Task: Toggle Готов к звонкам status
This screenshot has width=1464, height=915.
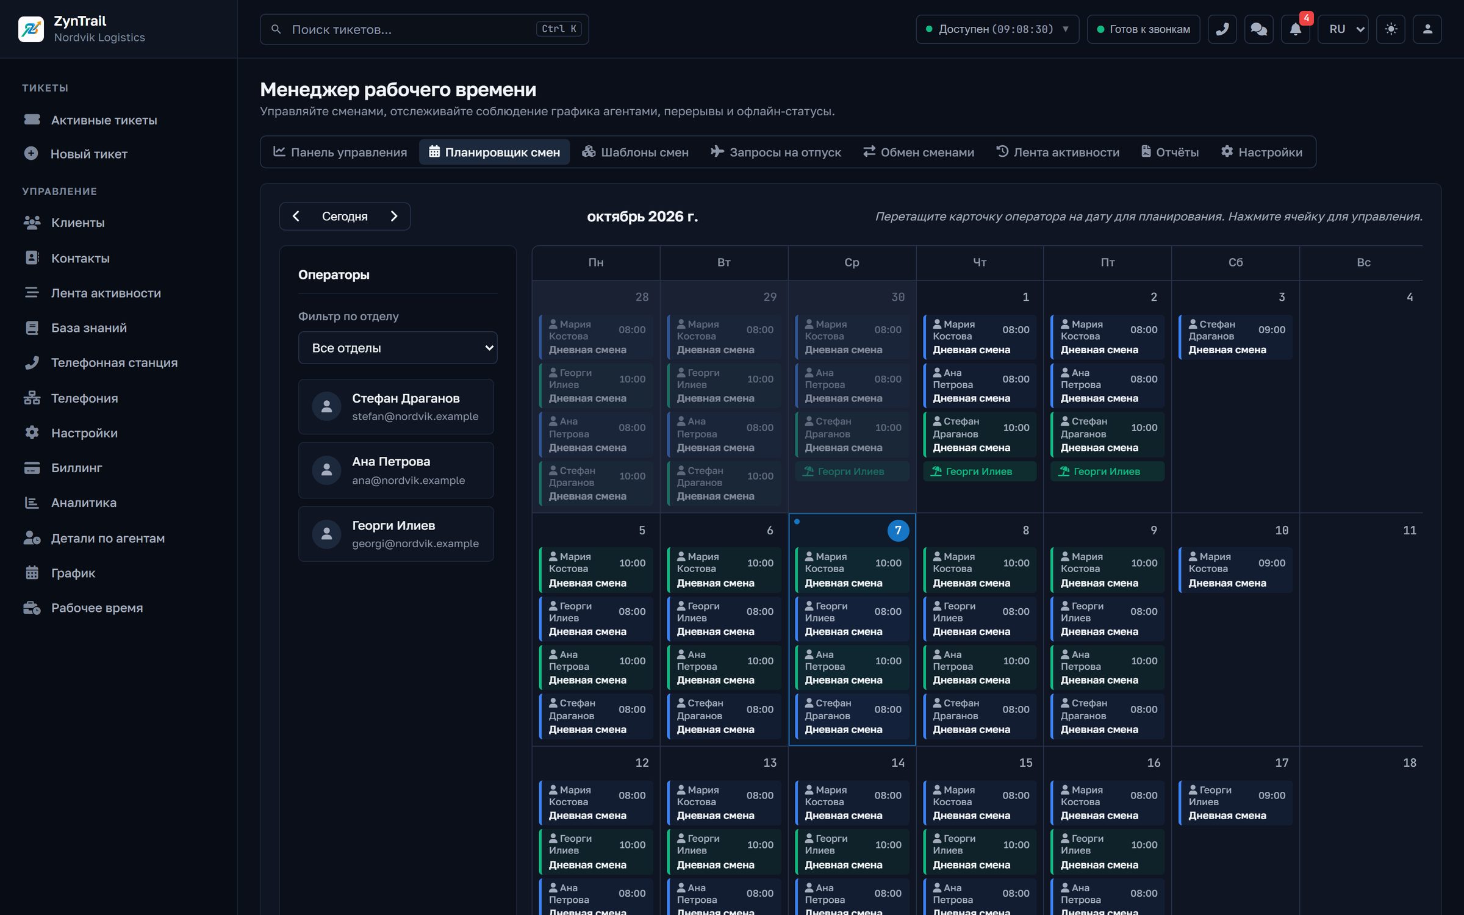Action: (x=1143, y=29)
